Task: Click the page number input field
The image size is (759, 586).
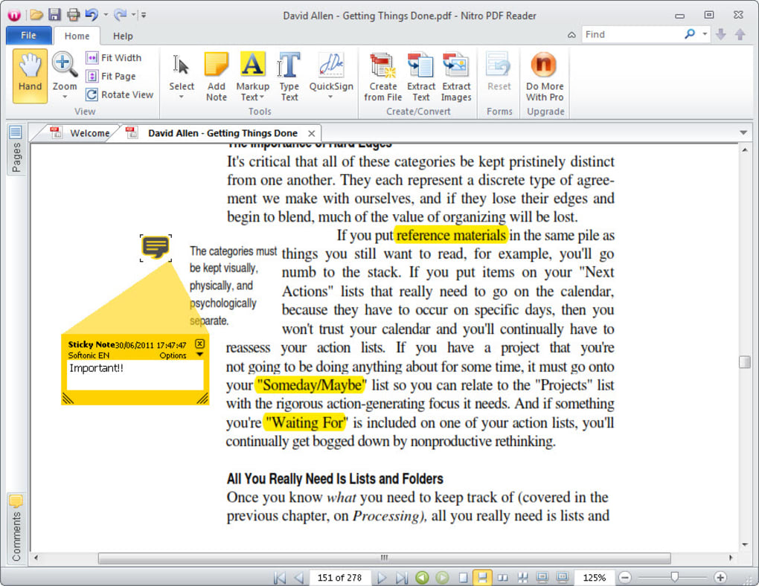Action: click(340, 578)
